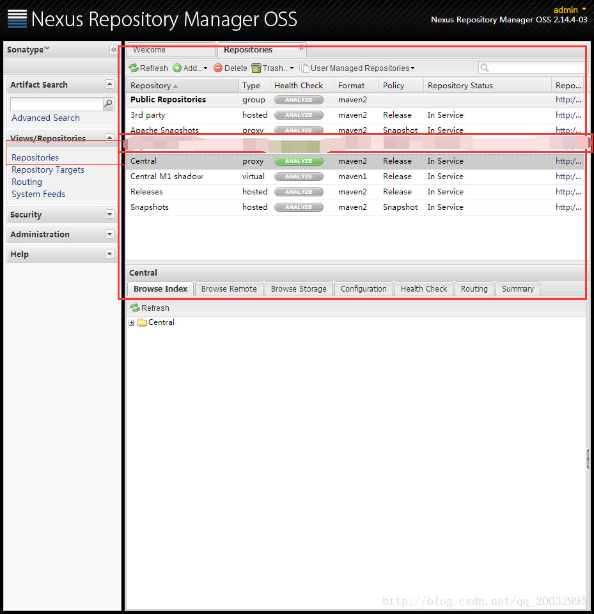The image size is (594, 614).
Task: Click the Delete repository button
Action: [231, 68]
